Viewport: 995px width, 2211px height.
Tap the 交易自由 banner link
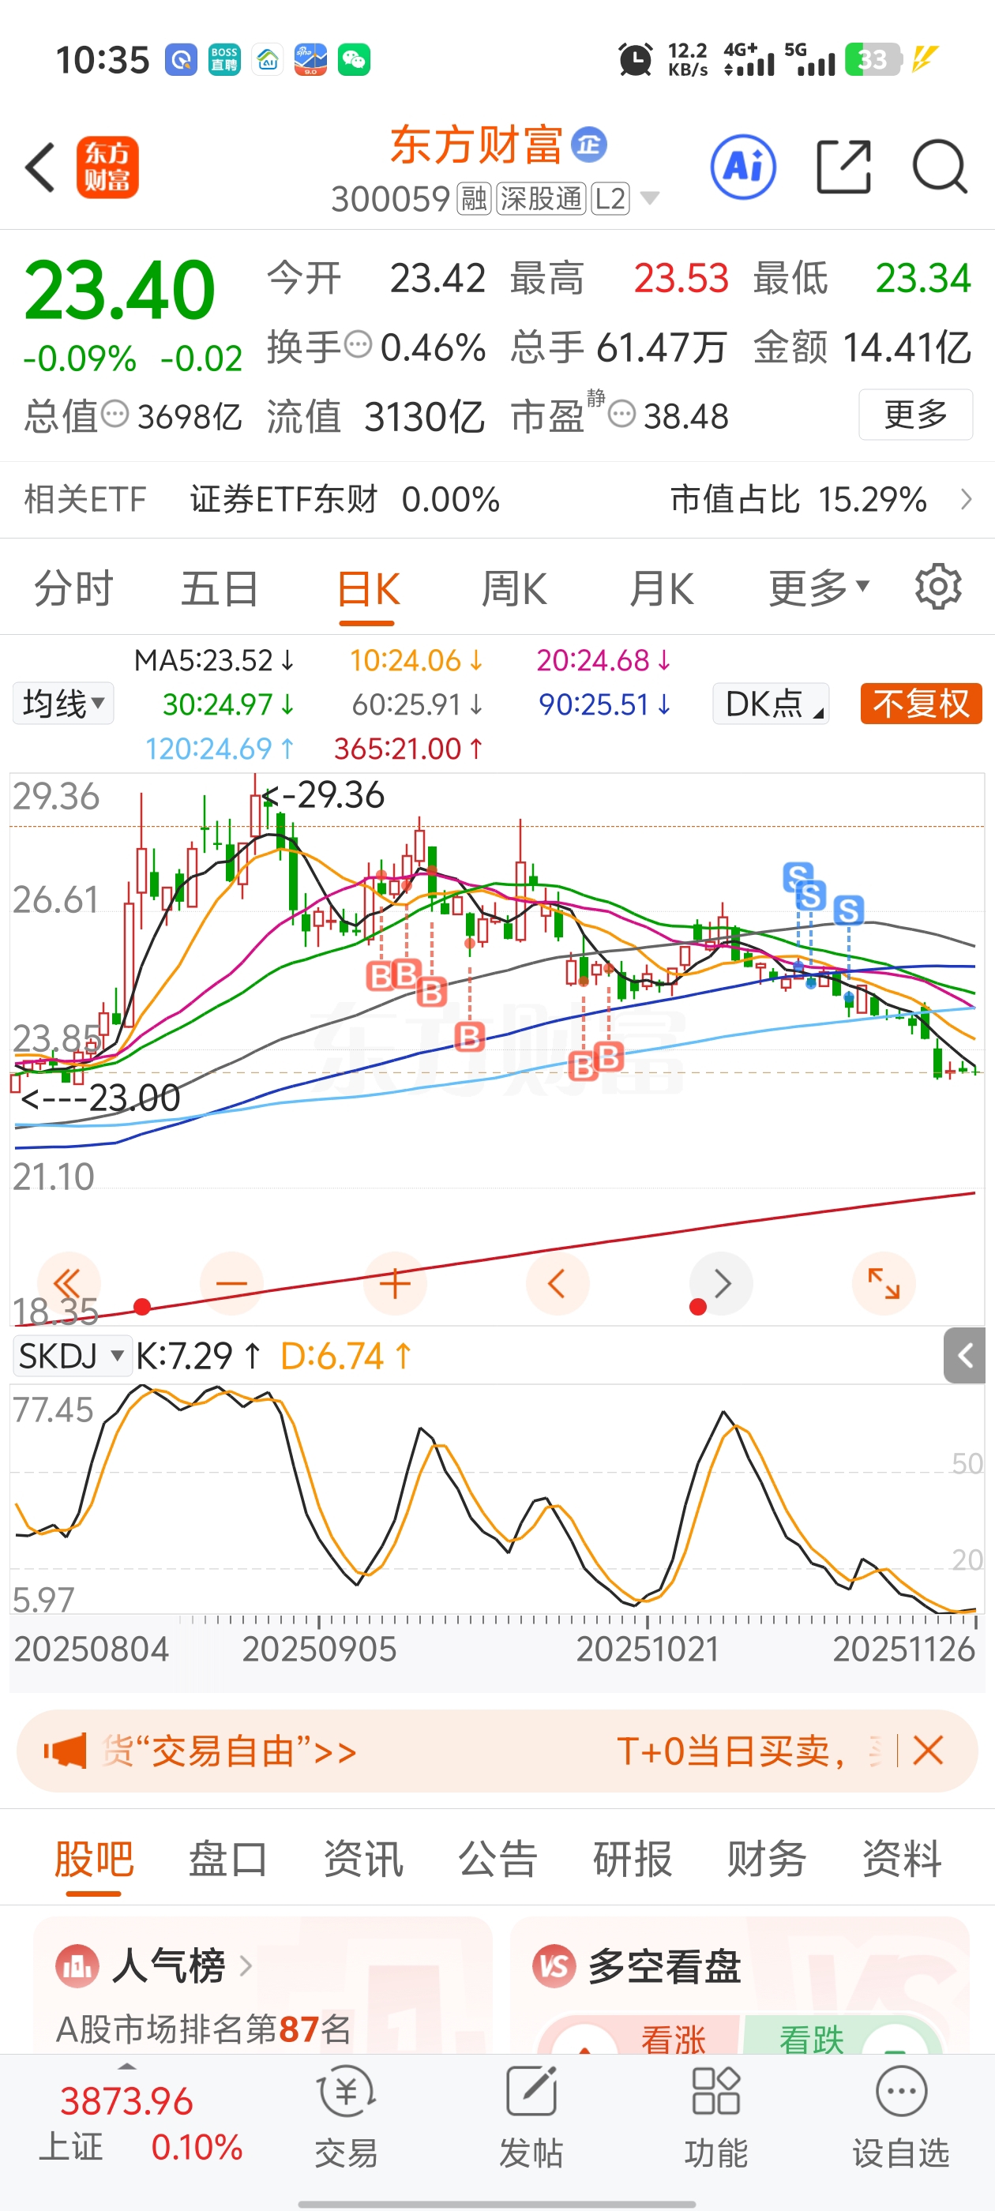pos(229,1751)
